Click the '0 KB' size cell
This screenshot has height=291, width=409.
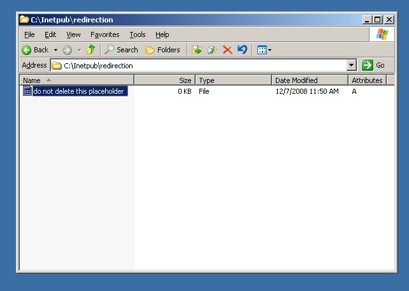(184, 91)
